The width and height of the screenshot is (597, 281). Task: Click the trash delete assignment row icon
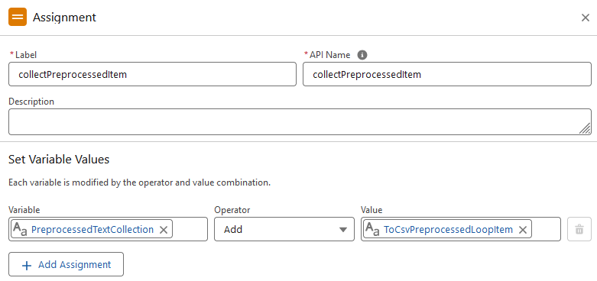(x=579, y=229)
